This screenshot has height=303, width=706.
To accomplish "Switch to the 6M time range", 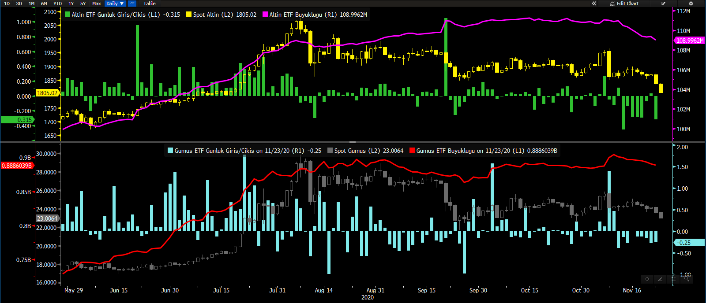I will click(x=44, y=4).
